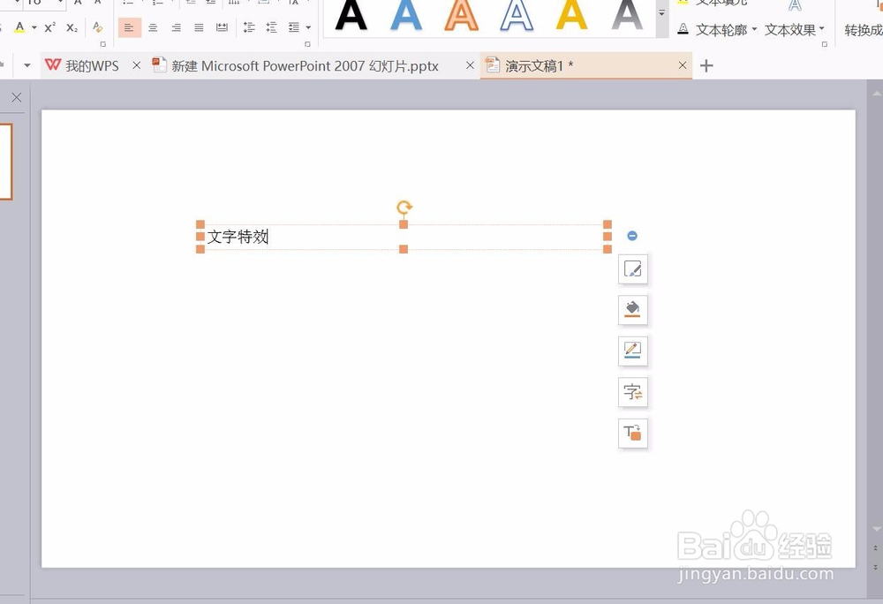Open the shape fill paint bucket icon beside slide
The height and width of the screenshot is (604, 883).
tap(632, 310)
